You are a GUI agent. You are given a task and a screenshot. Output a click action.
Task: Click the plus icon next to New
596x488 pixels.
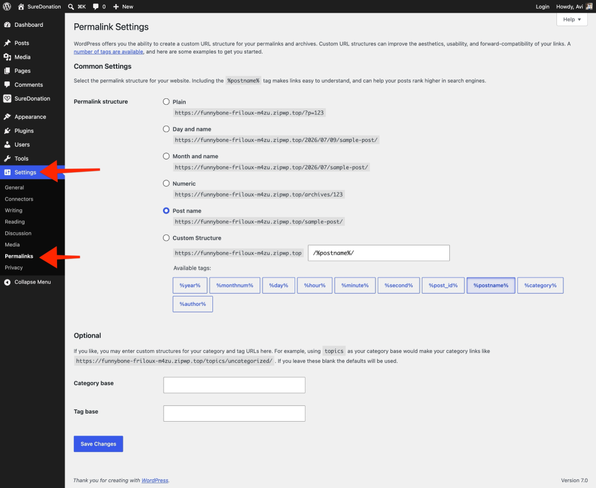pyautogui.click(x=116, y=6)
